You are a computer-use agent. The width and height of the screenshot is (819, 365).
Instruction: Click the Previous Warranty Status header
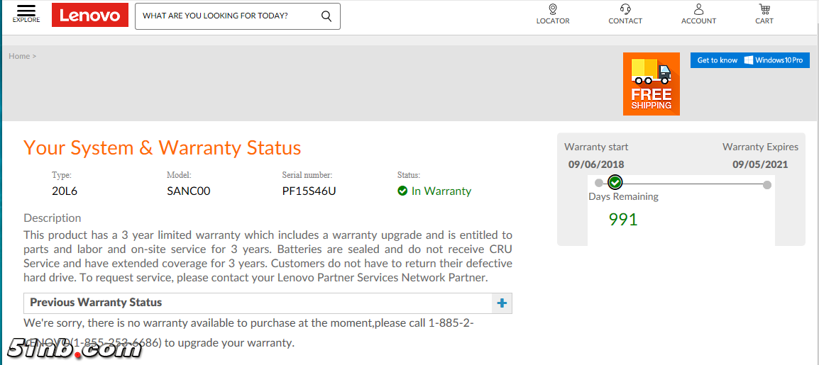click(96, 303)
